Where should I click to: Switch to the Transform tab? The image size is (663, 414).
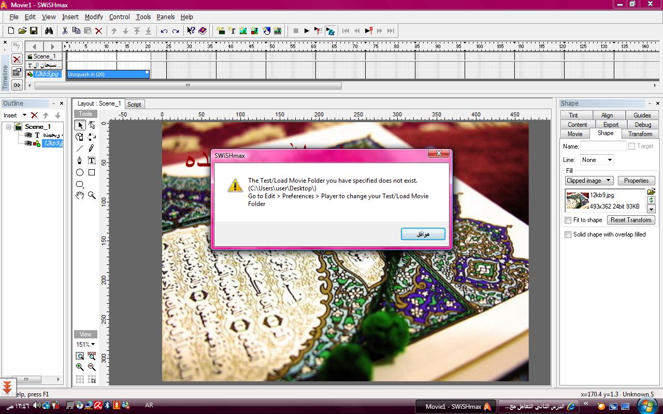(x=640, y=134)
